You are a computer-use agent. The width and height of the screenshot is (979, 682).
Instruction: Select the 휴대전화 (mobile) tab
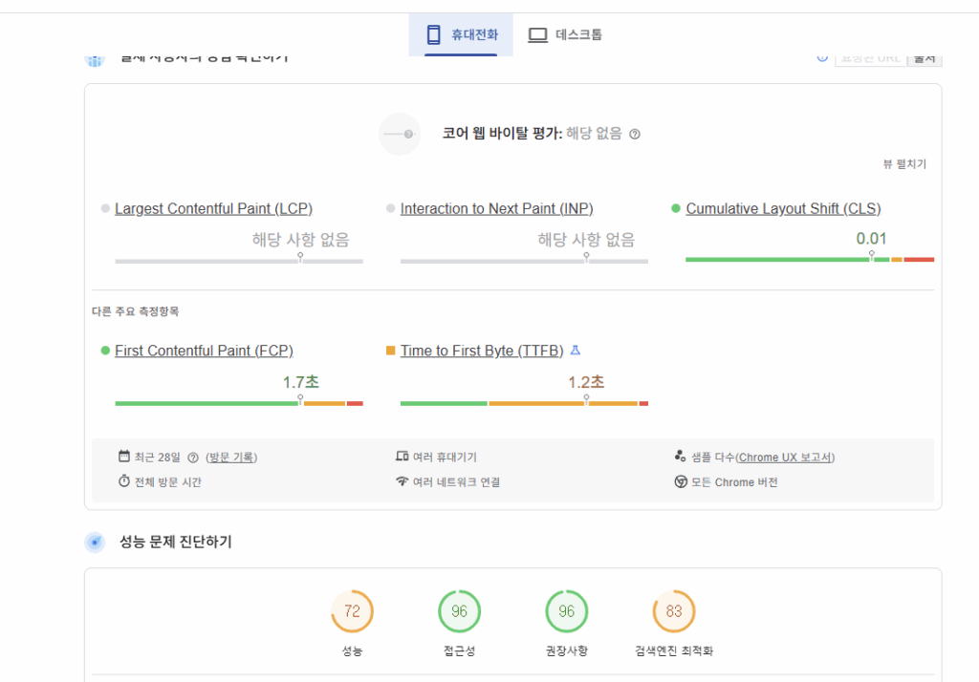tap(462, 35)
